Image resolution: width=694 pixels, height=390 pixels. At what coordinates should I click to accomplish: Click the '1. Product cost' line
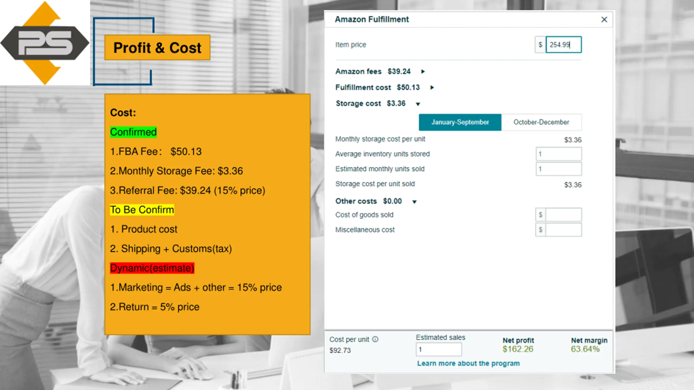[144, 229]
